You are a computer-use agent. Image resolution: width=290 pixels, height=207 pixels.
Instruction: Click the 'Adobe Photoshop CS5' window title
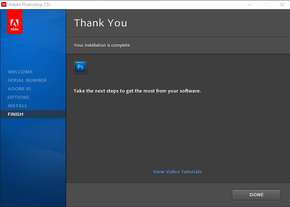click(30, 5)
